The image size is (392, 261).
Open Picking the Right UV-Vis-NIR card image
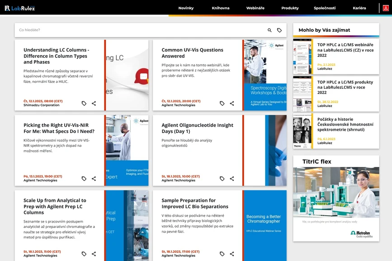point(127,150)
